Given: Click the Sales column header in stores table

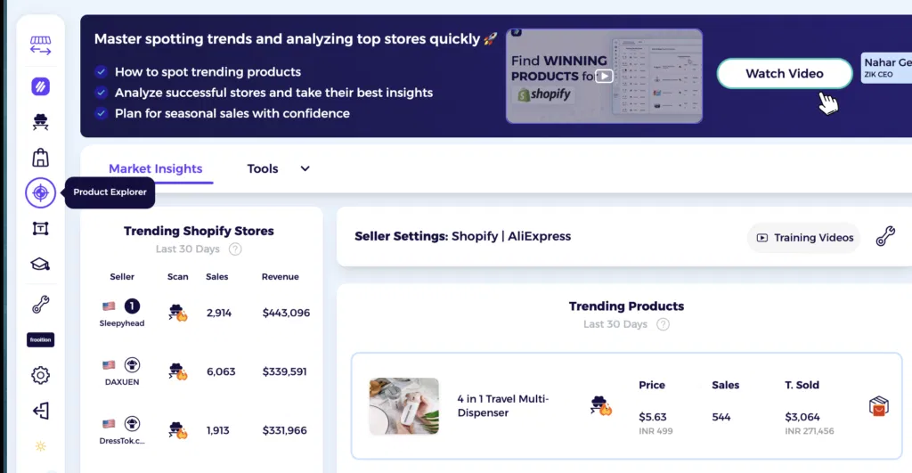Looking at the screenshot, I should [x=217, y=277].
